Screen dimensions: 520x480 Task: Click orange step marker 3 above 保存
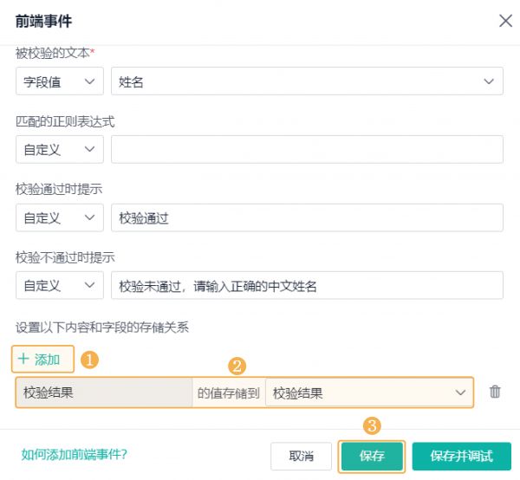tap(372, 426)
